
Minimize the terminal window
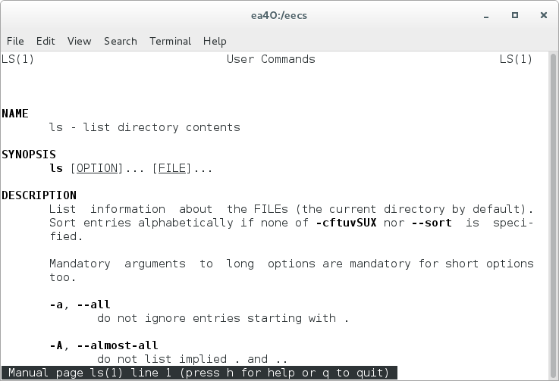(x=486, y=16)
